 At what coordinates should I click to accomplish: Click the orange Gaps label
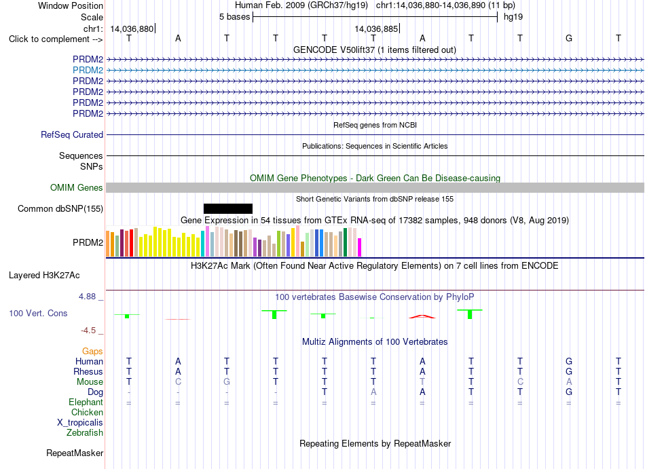coord(92,351)
